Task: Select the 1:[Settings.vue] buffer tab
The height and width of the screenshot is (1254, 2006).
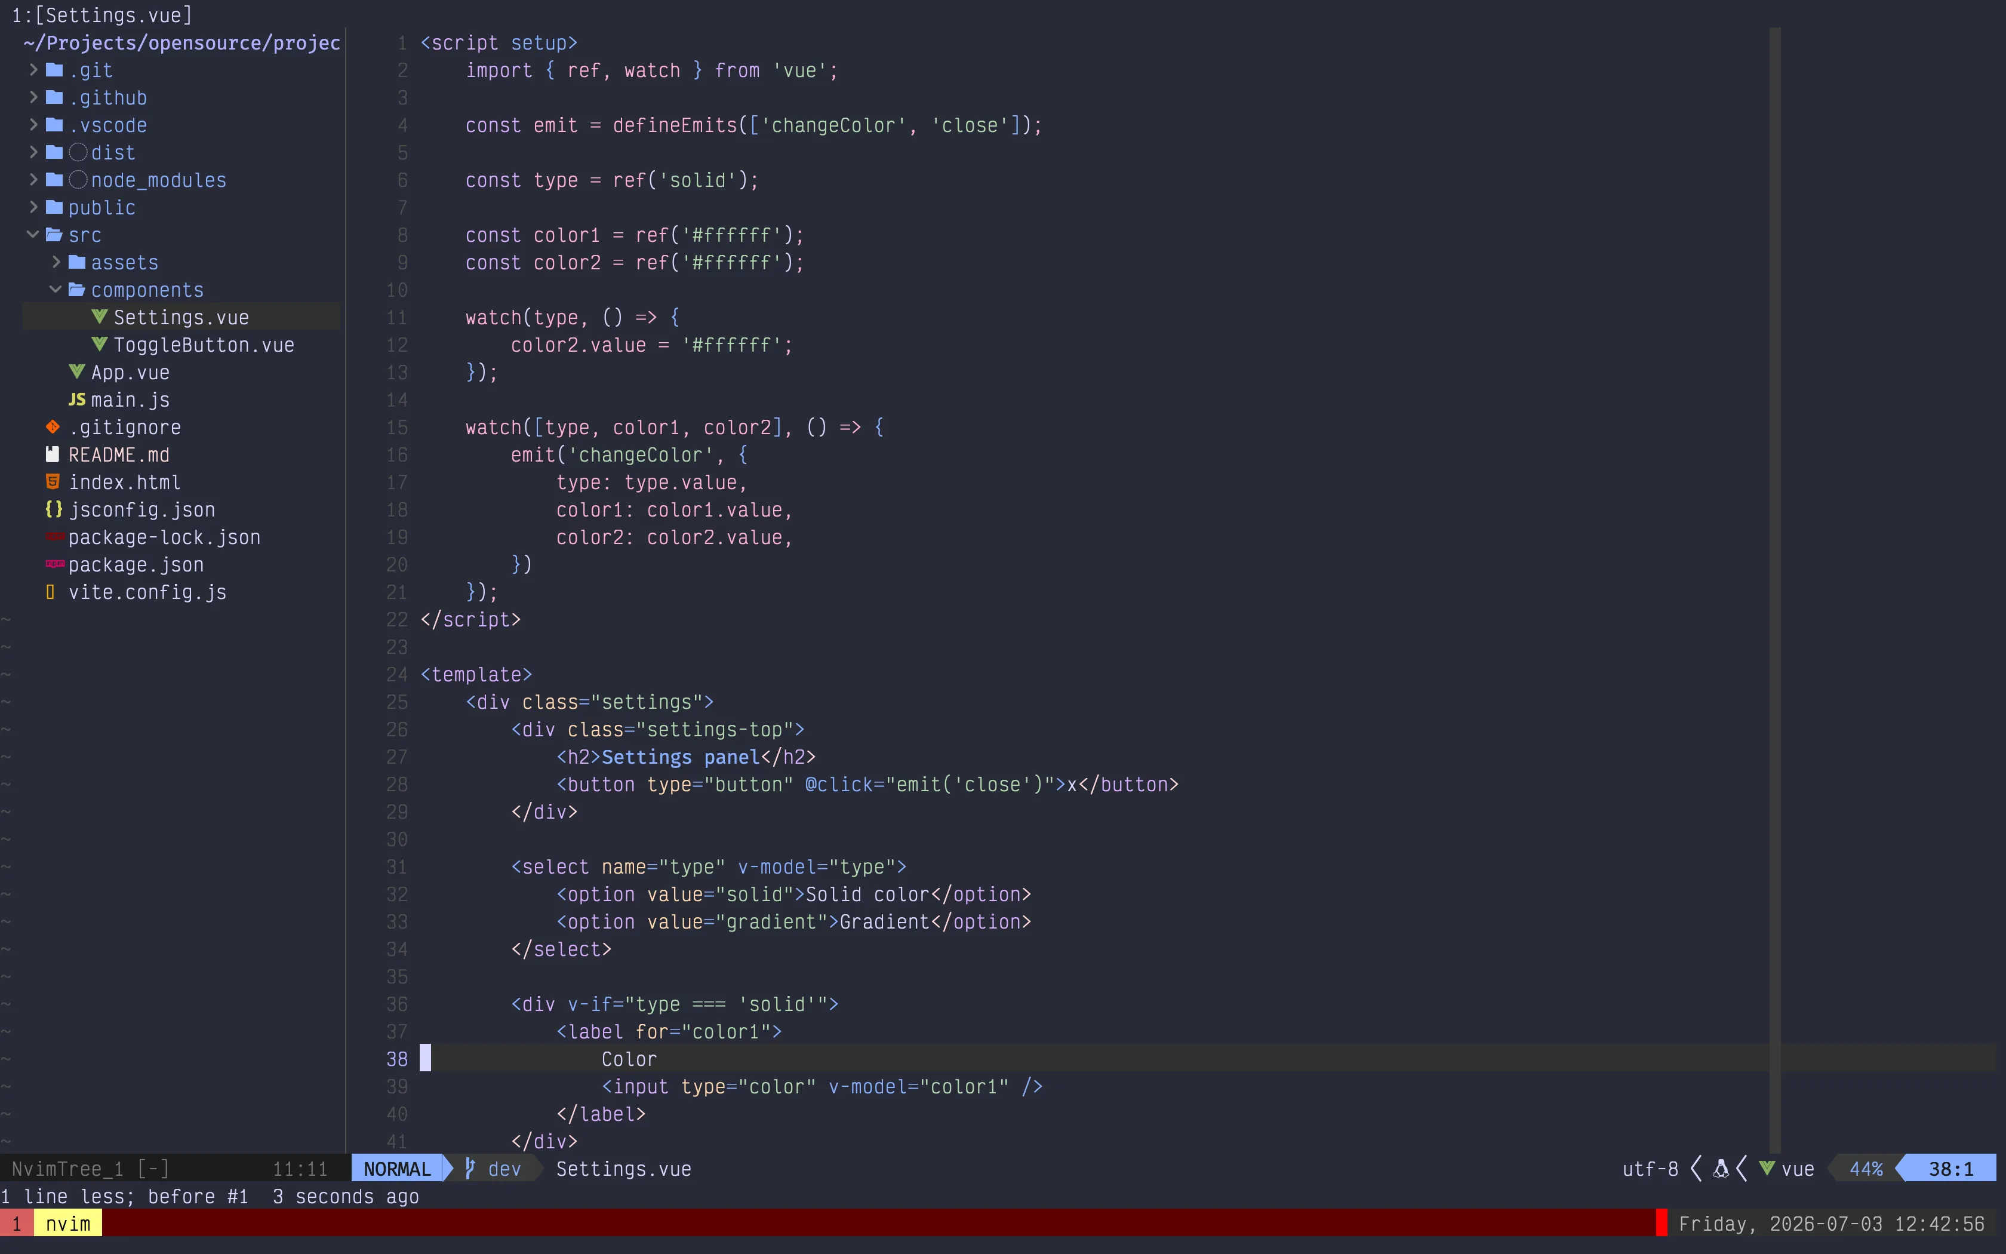Action: 102,15
